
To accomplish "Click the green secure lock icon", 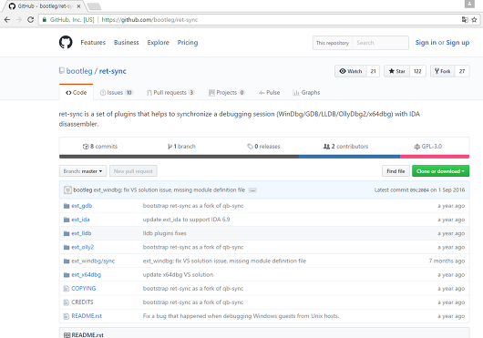I will 45,20.
